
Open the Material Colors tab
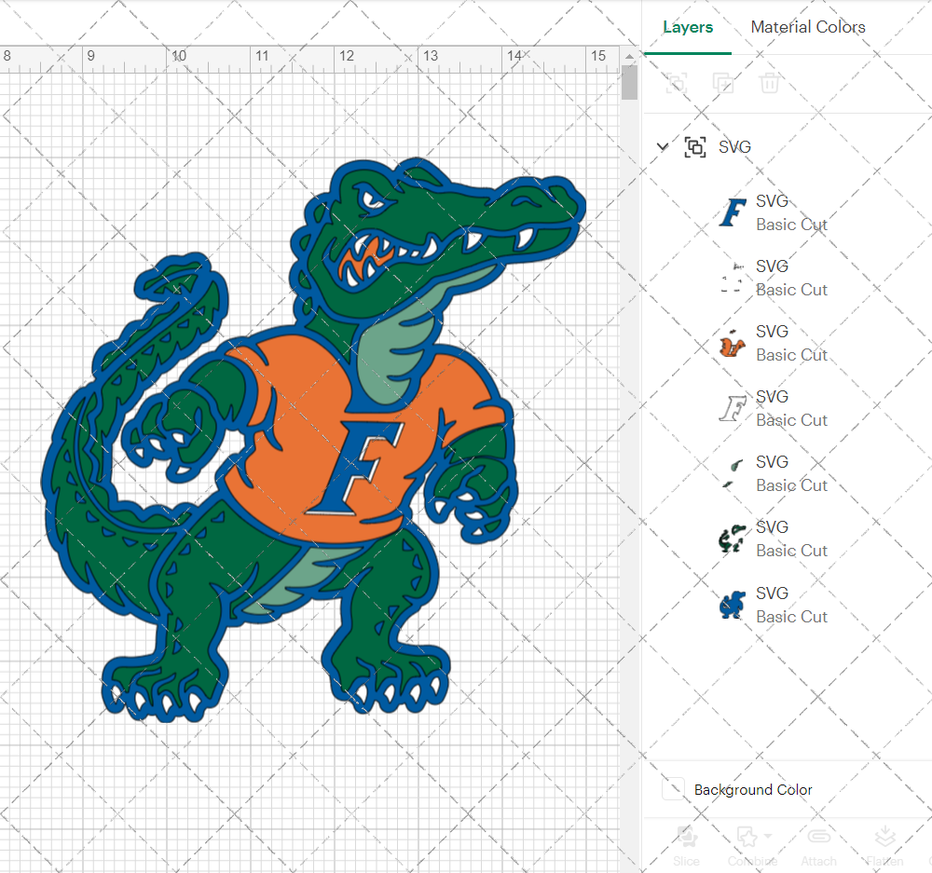pyautogui.click(x=808, y=27)
